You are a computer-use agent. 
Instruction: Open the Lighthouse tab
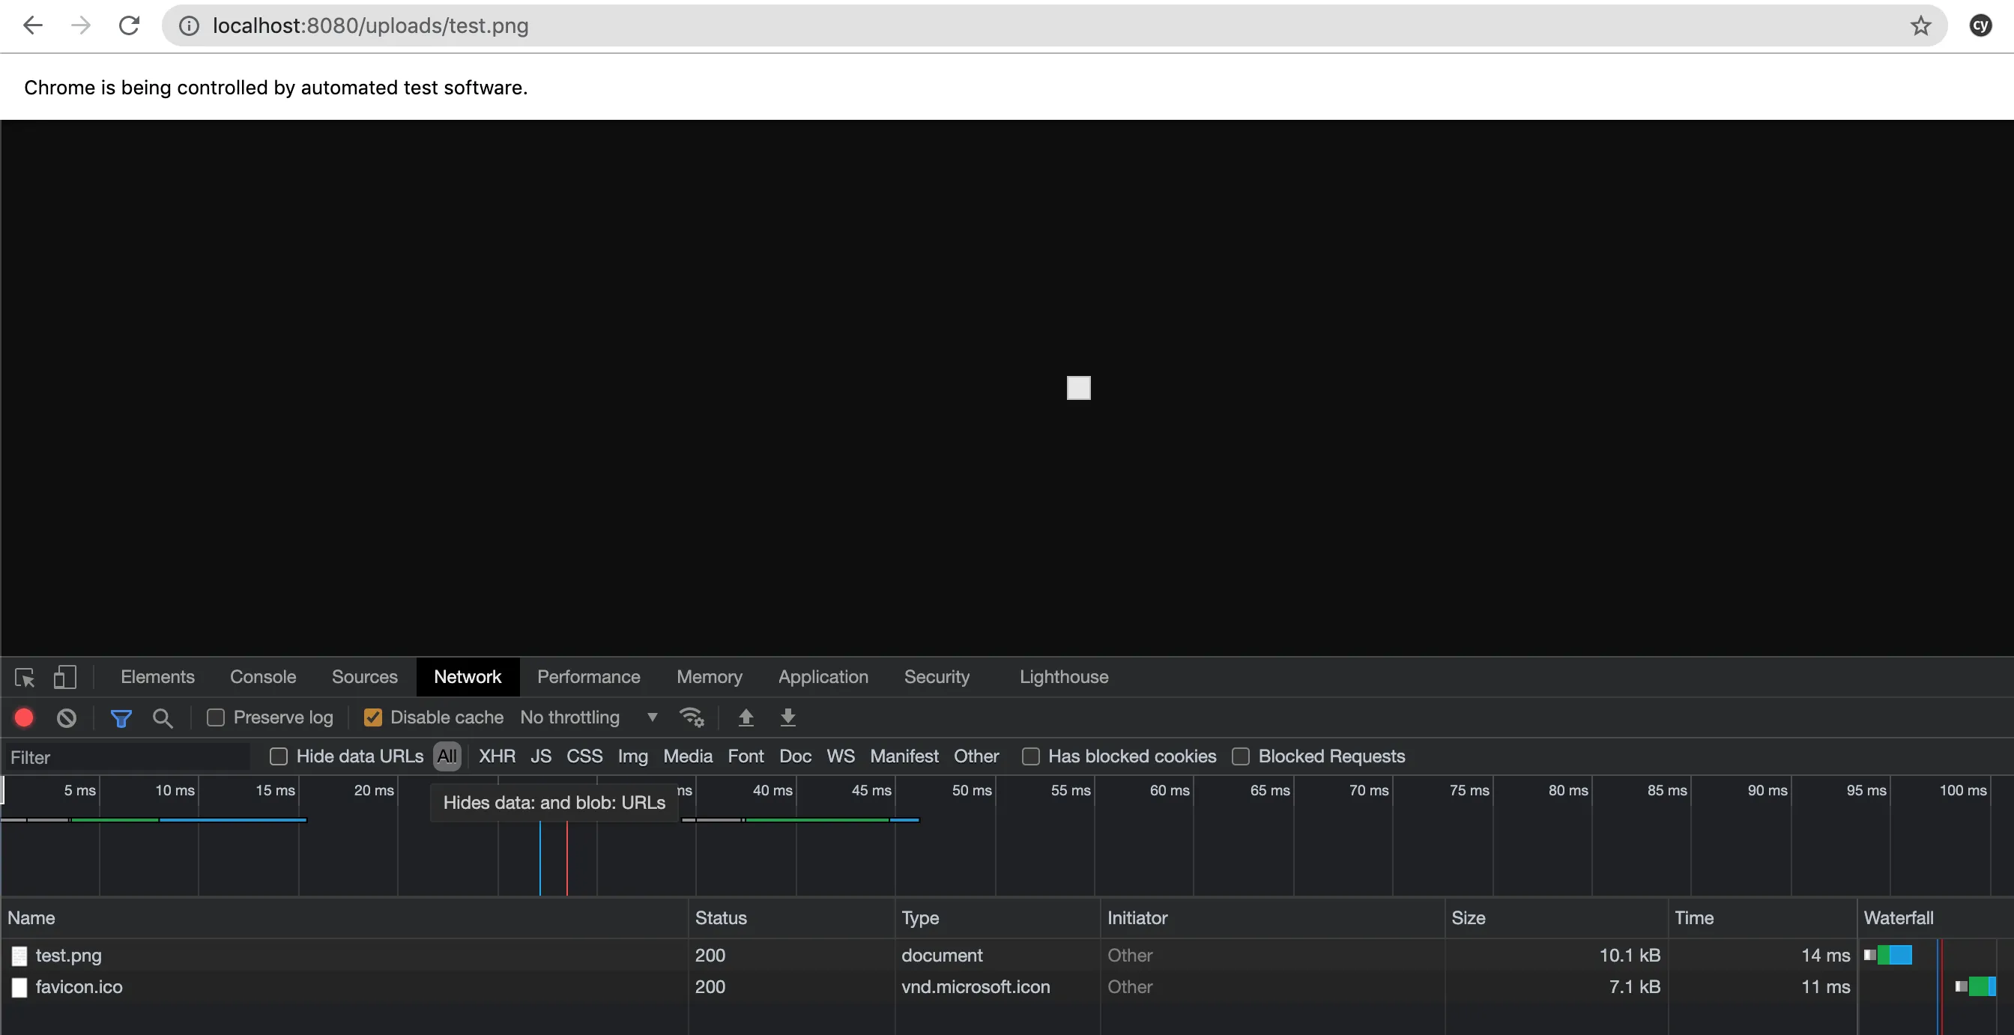(x=1063, y=677)
